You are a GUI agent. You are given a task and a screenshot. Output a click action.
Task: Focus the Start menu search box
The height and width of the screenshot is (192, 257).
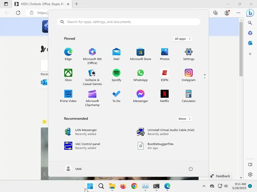click(128, 22)
